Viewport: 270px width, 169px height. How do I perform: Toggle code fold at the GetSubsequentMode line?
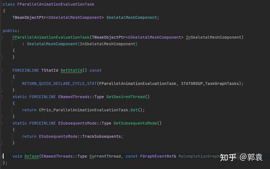pyautogui.click(x=1, y=123)
